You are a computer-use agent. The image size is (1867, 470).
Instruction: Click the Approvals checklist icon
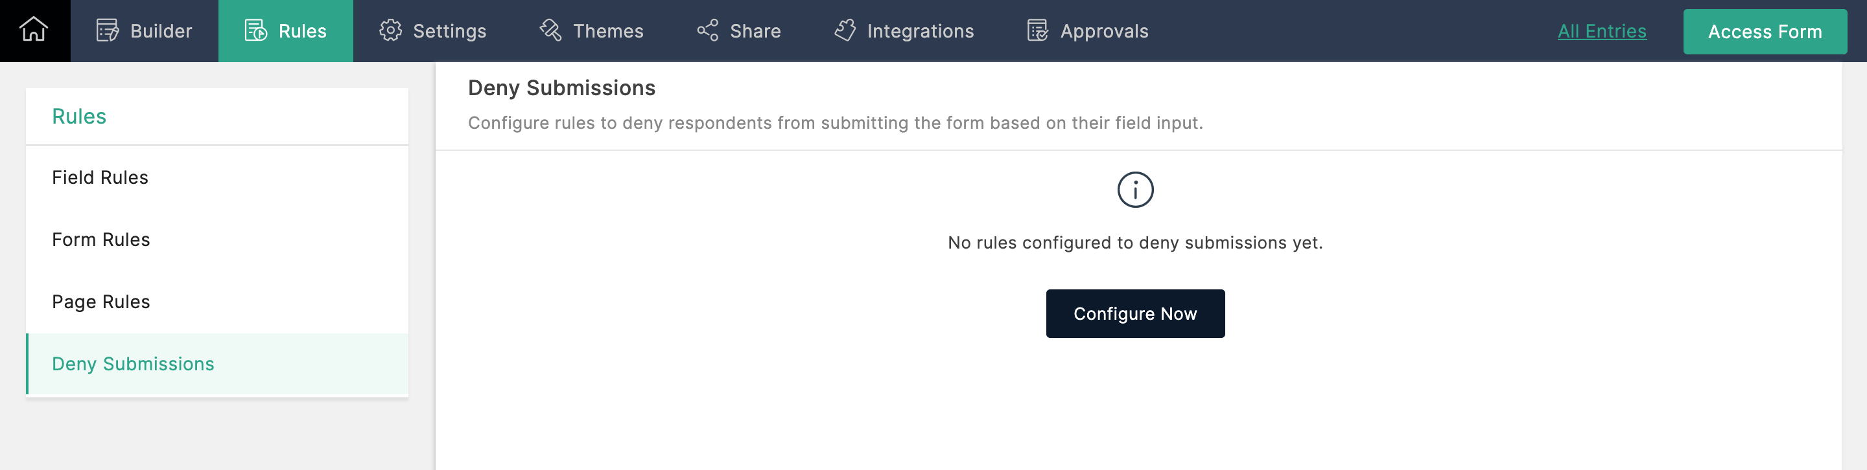[x=1037, y=31]
